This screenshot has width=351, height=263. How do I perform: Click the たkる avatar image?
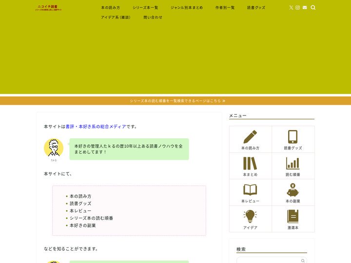tap(54, 148)
